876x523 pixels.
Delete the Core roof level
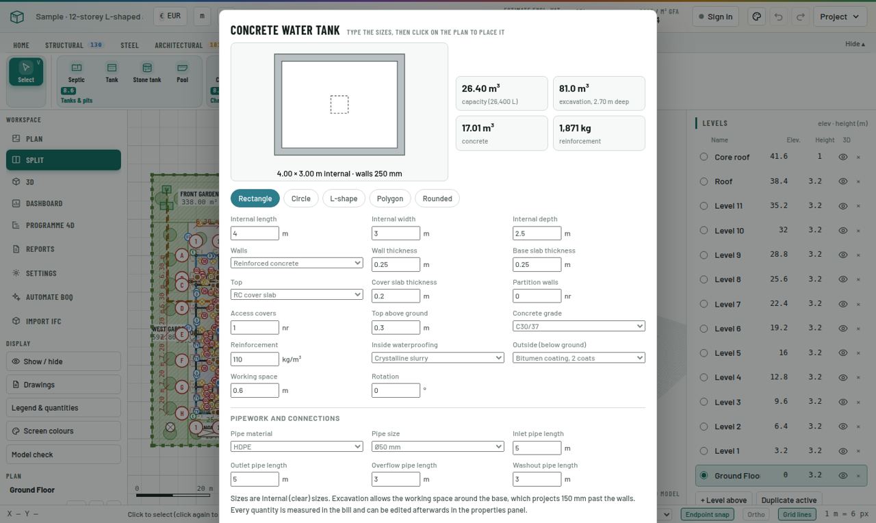[x=858, y=157]
